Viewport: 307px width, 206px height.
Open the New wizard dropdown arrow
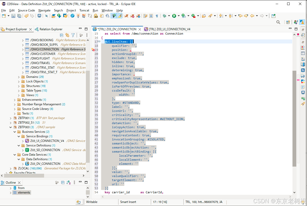pos(8,16)
